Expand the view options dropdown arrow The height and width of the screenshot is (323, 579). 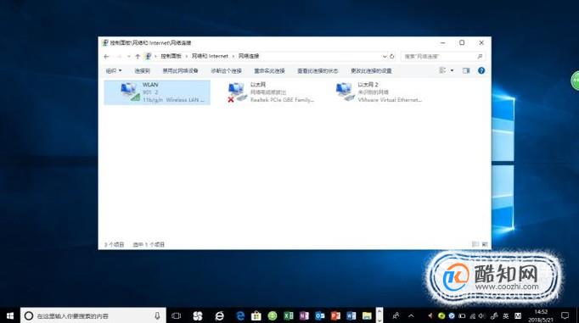pos(452,70)
